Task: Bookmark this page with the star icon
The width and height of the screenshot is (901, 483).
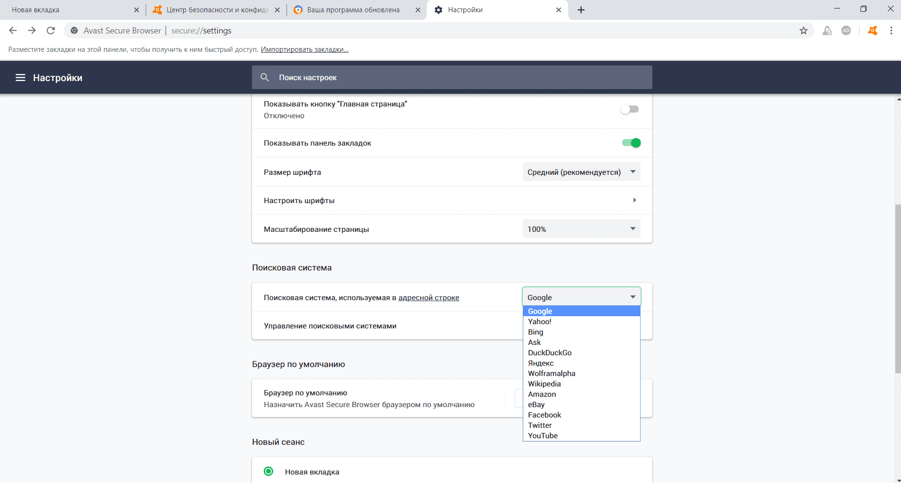Action: 804,31
